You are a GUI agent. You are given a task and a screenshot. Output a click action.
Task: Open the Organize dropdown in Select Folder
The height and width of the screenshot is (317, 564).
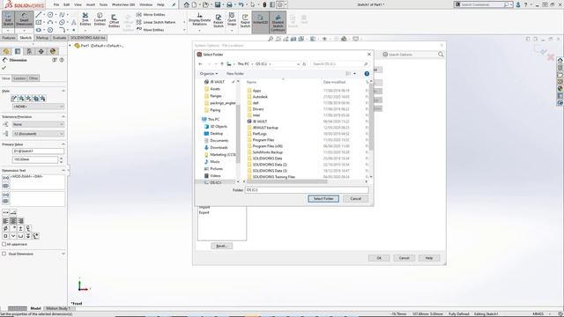pyautogui.click(x=209, y=74)
